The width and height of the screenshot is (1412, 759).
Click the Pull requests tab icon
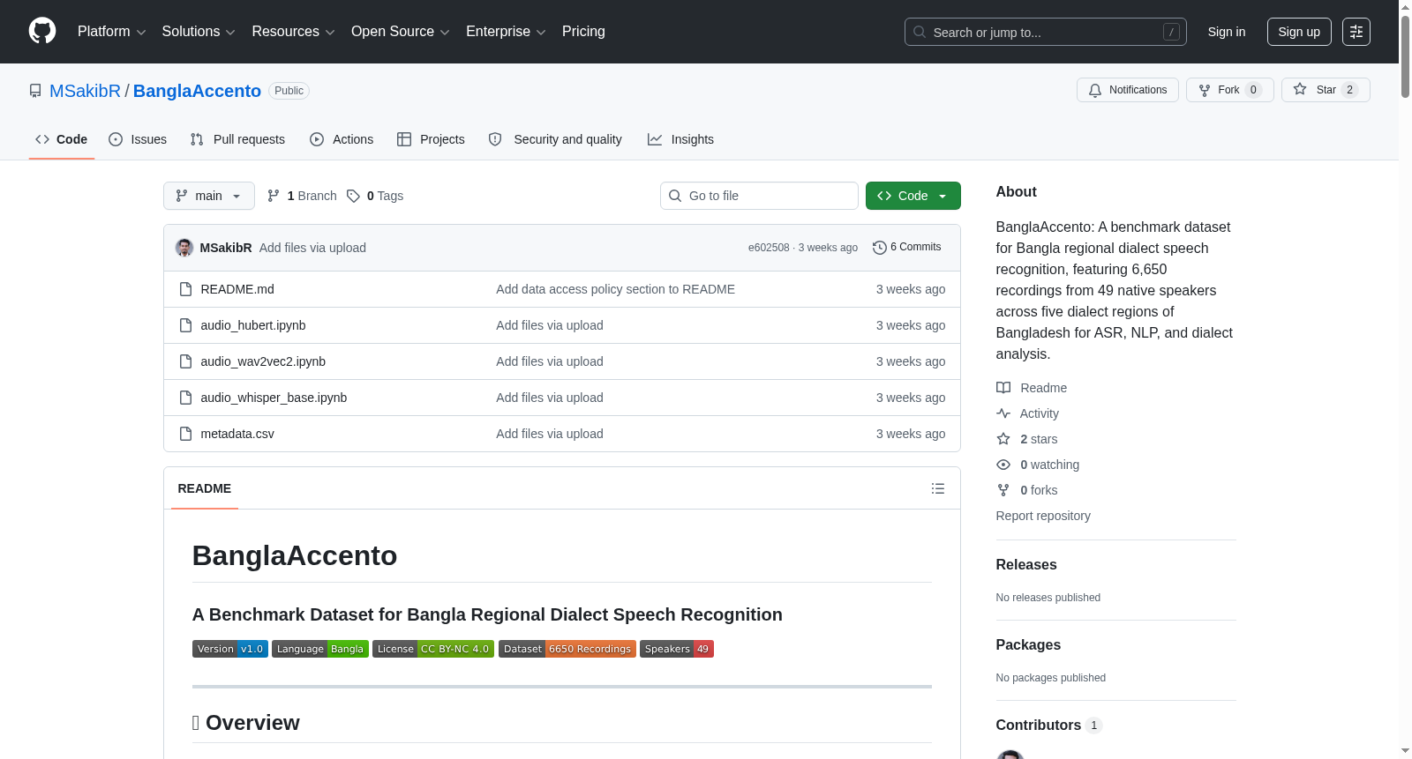[197, 139]
